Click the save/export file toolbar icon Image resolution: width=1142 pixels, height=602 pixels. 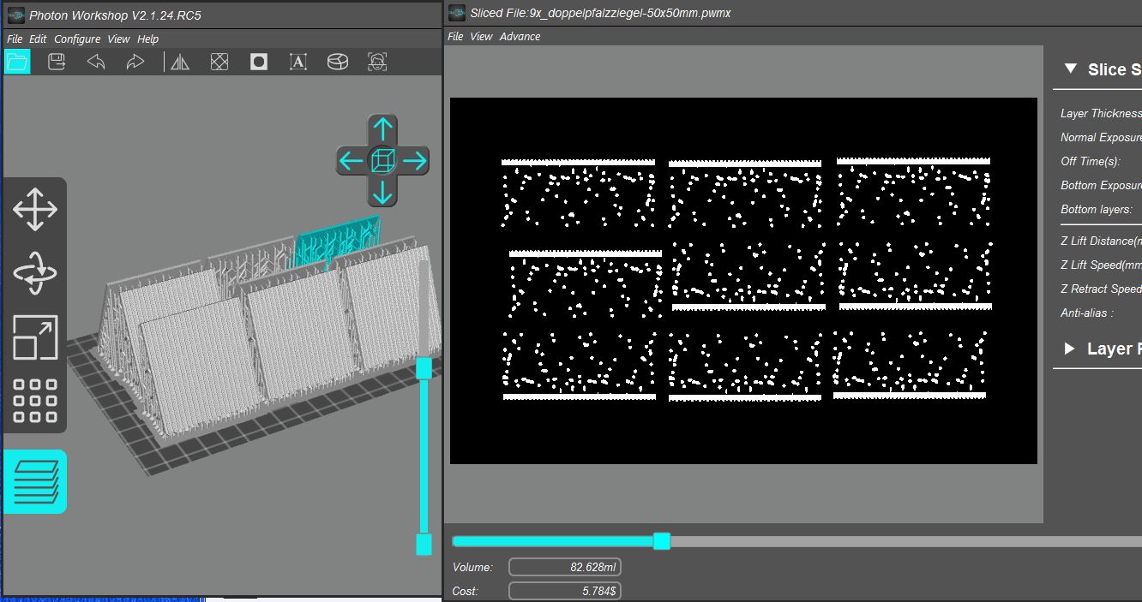[x=57, y=62]
